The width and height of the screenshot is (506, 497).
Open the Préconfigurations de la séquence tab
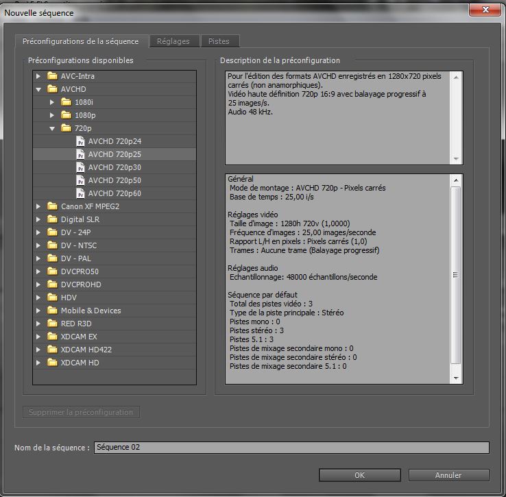81,41
